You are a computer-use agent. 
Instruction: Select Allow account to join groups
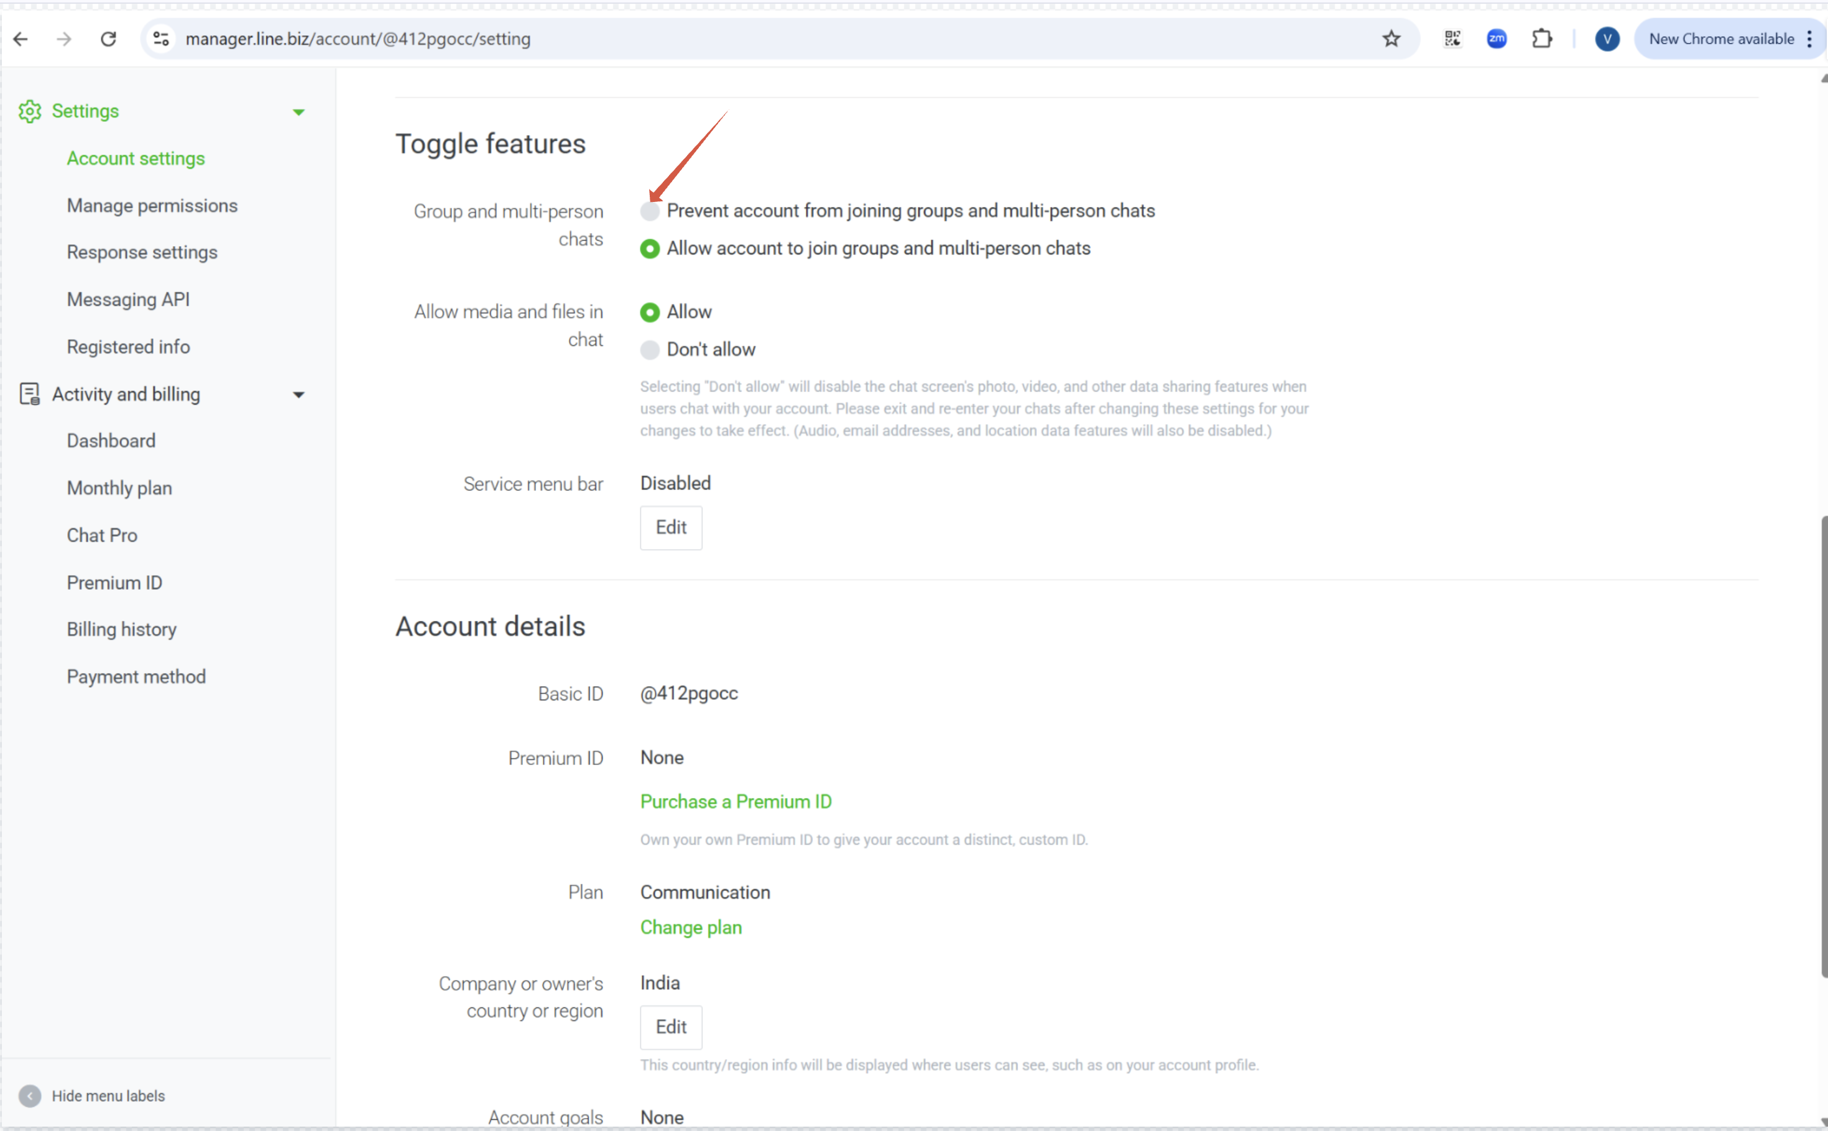pos(650,249)
